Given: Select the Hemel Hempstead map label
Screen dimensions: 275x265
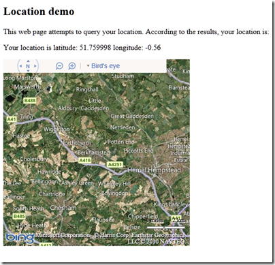Looking at the screenshot, I should [x=155, y=170].
